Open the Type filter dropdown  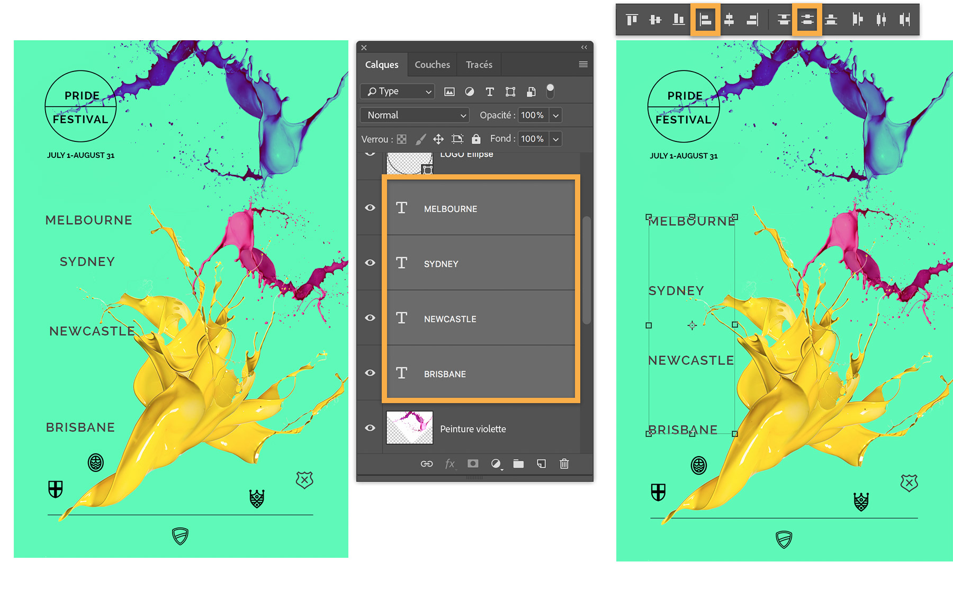point(397,91)
